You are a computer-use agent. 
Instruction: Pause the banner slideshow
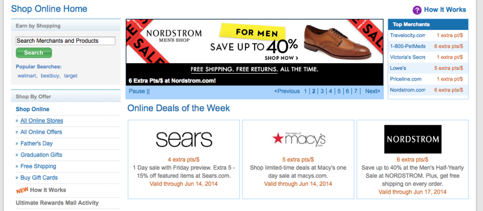click(139, 91)
